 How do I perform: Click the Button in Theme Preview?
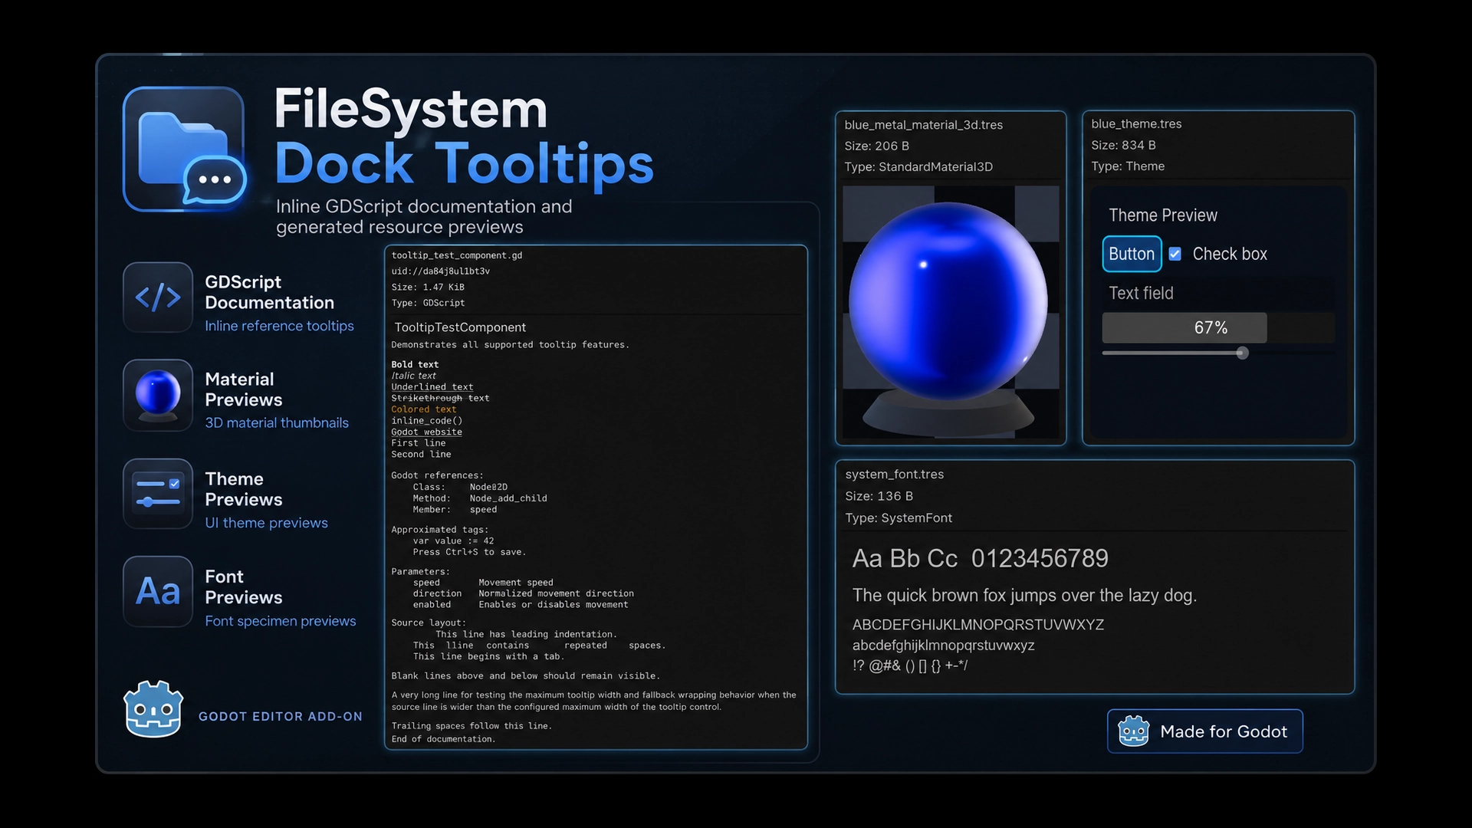point(1132,254)
